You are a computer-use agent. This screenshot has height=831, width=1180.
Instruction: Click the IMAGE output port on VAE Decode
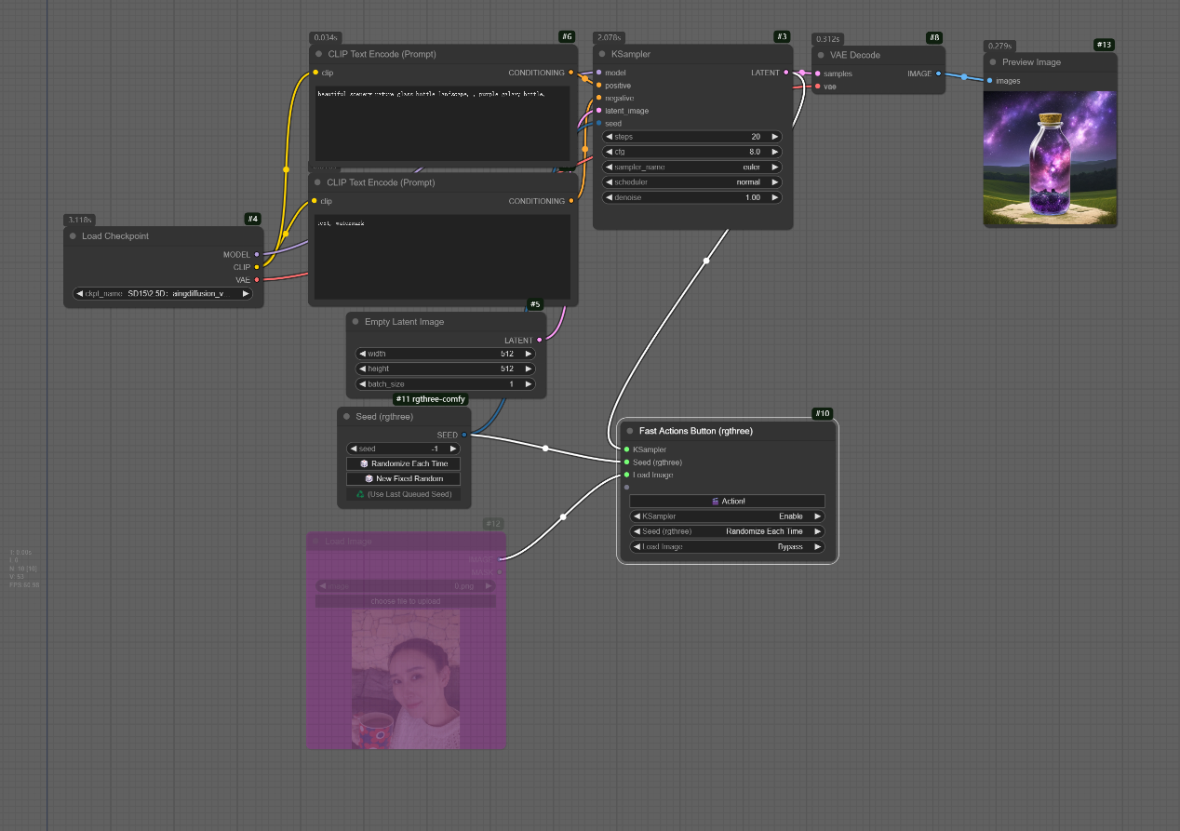tap(938, 74)
